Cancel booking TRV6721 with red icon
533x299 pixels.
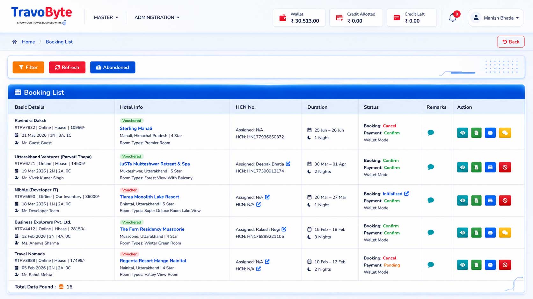(x=505, y=167)
